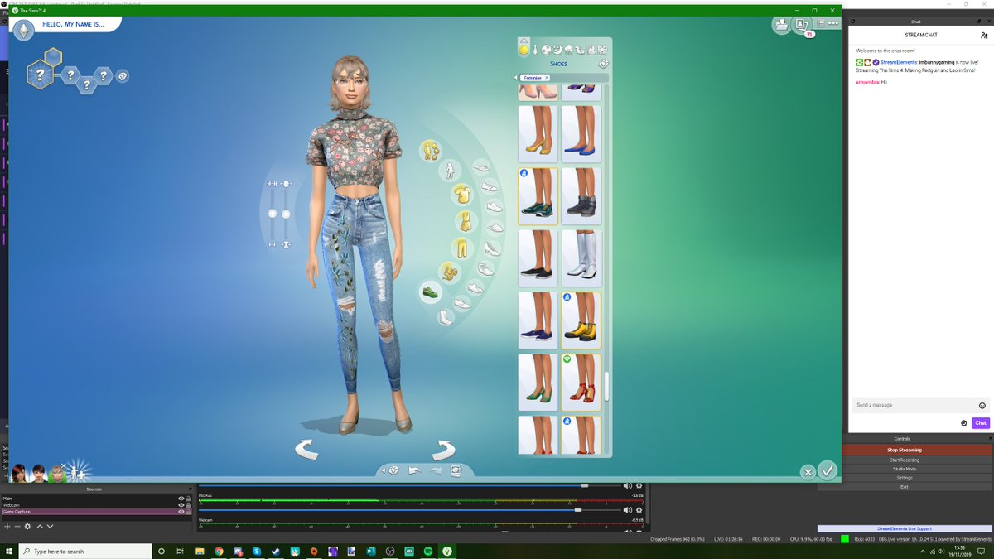
Task: Choose the grey ankle boots thumbnail
Action: 581,196
